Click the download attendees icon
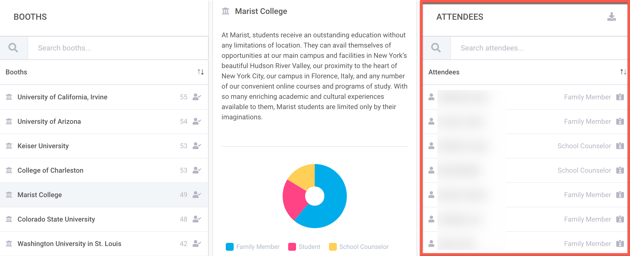The image size is (630, 256). (x=611, y=17)
